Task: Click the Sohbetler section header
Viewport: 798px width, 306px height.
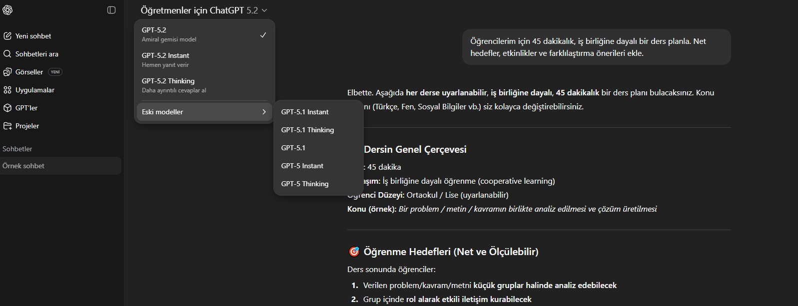Action: point(17,149)
